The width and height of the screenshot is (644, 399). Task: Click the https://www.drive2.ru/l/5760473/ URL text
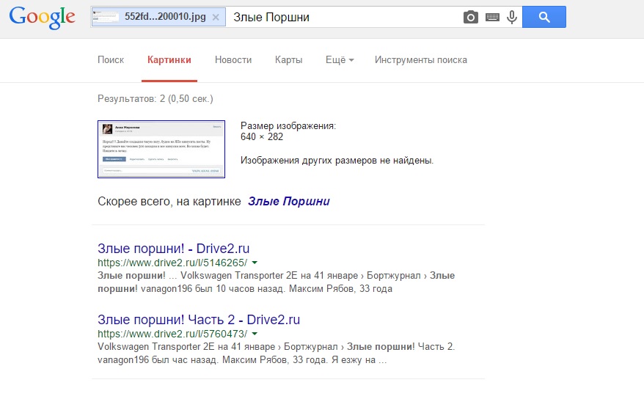(172, 334)
